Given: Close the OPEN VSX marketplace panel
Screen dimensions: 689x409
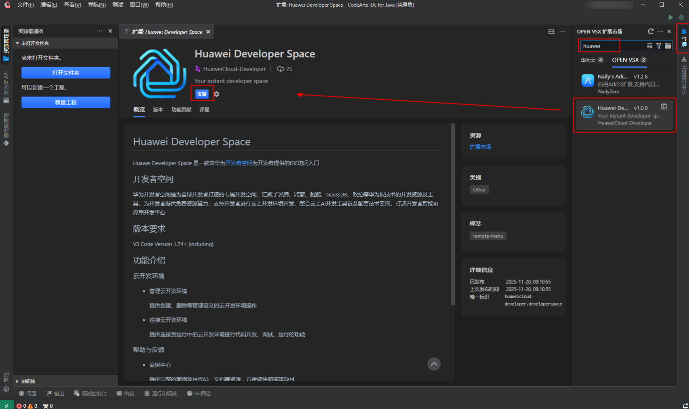Looking at the screenshot, I should pyautogui.click(x=669, y=31).
